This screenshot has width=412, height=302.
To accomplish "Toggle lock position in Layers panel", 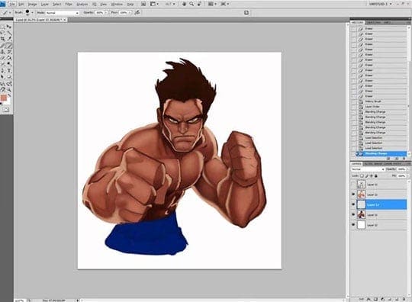I will pyautogui.click(x=372, y=176).
